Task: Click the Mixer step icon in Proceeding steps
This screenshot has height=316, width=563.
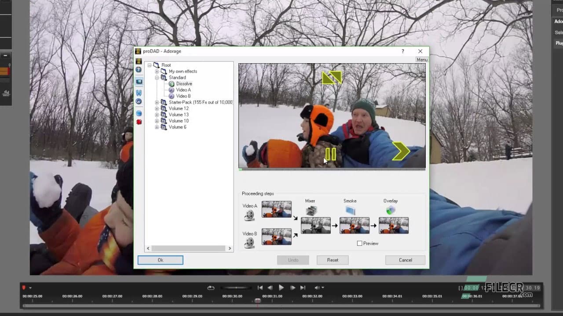Action: [x=311, y=210]
